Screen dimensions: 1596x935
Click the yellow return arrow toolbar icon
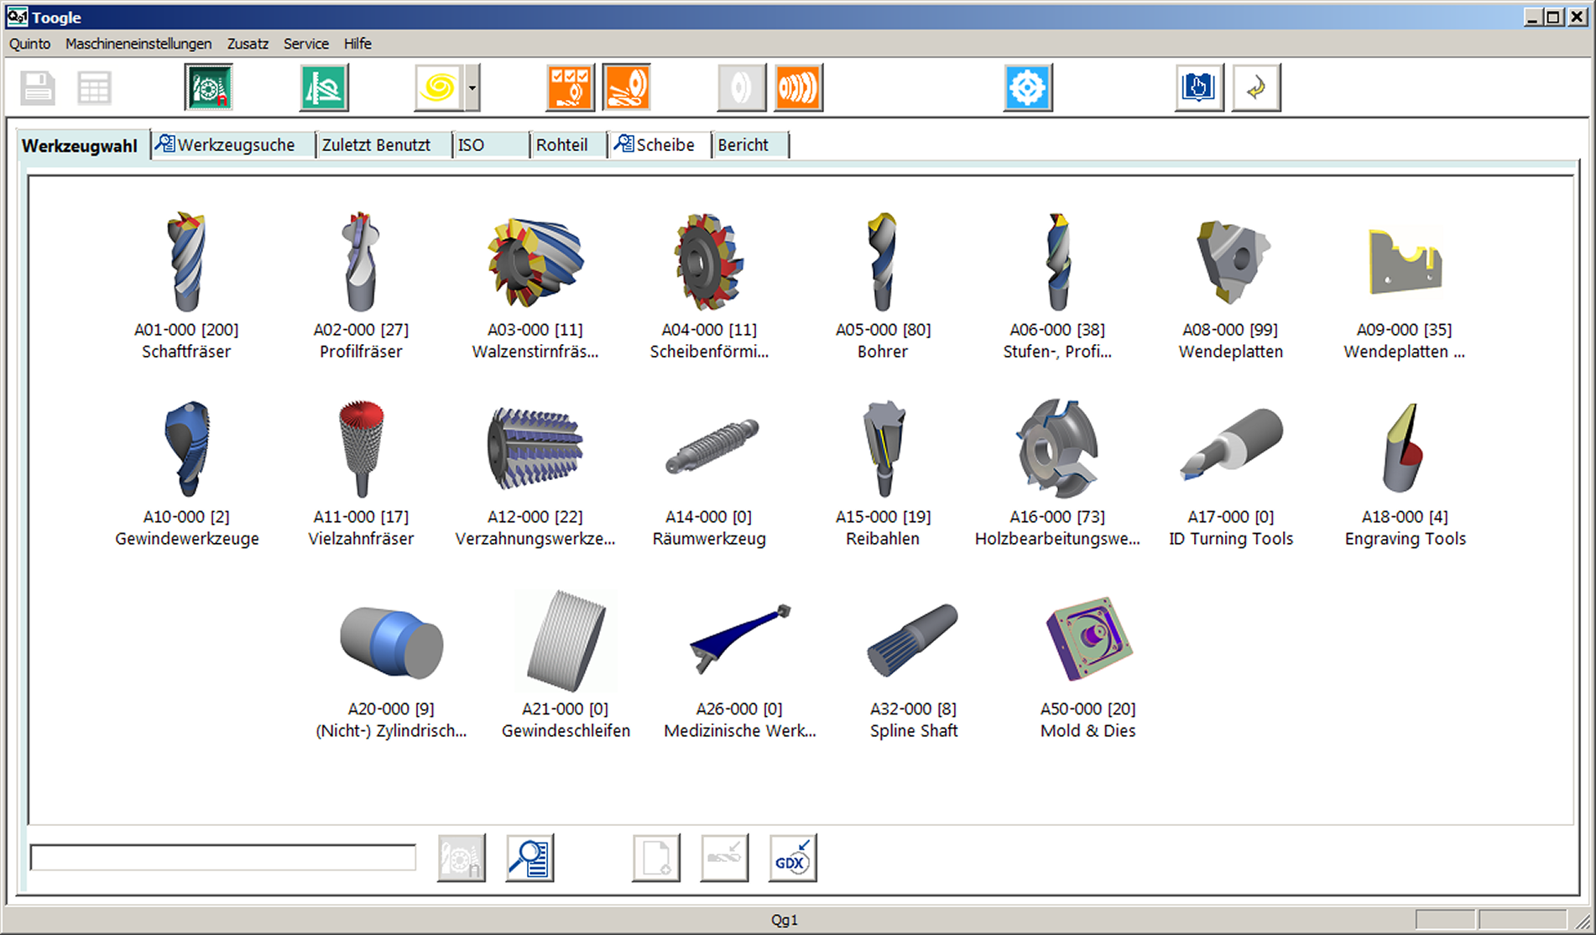point(1255,87)
